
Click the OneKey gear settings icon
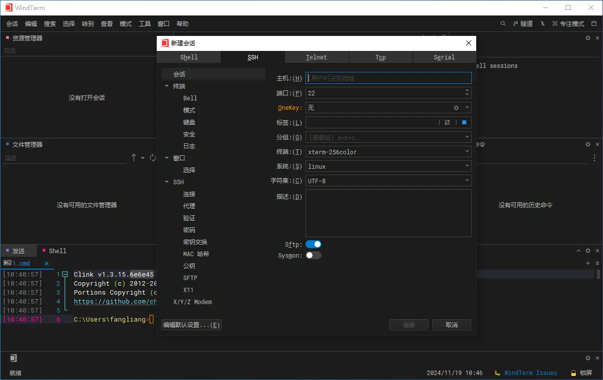(x=456, y=108)
